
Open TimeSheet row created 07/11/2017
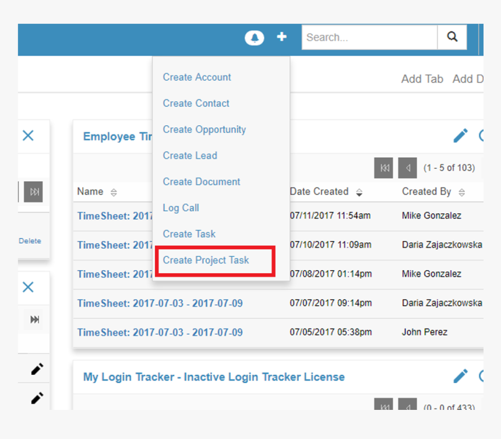pos(115,216)
